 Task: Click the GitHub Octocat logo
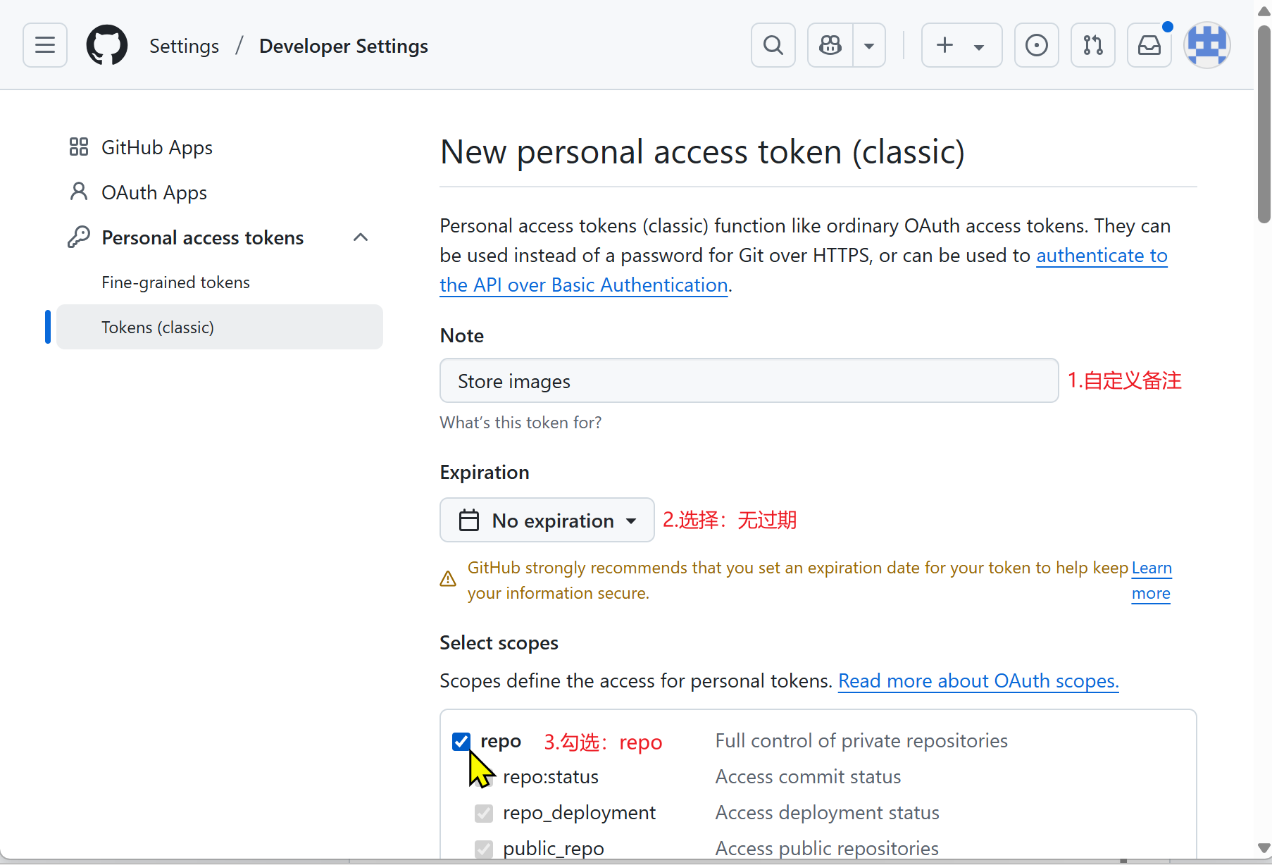point(107,46)
